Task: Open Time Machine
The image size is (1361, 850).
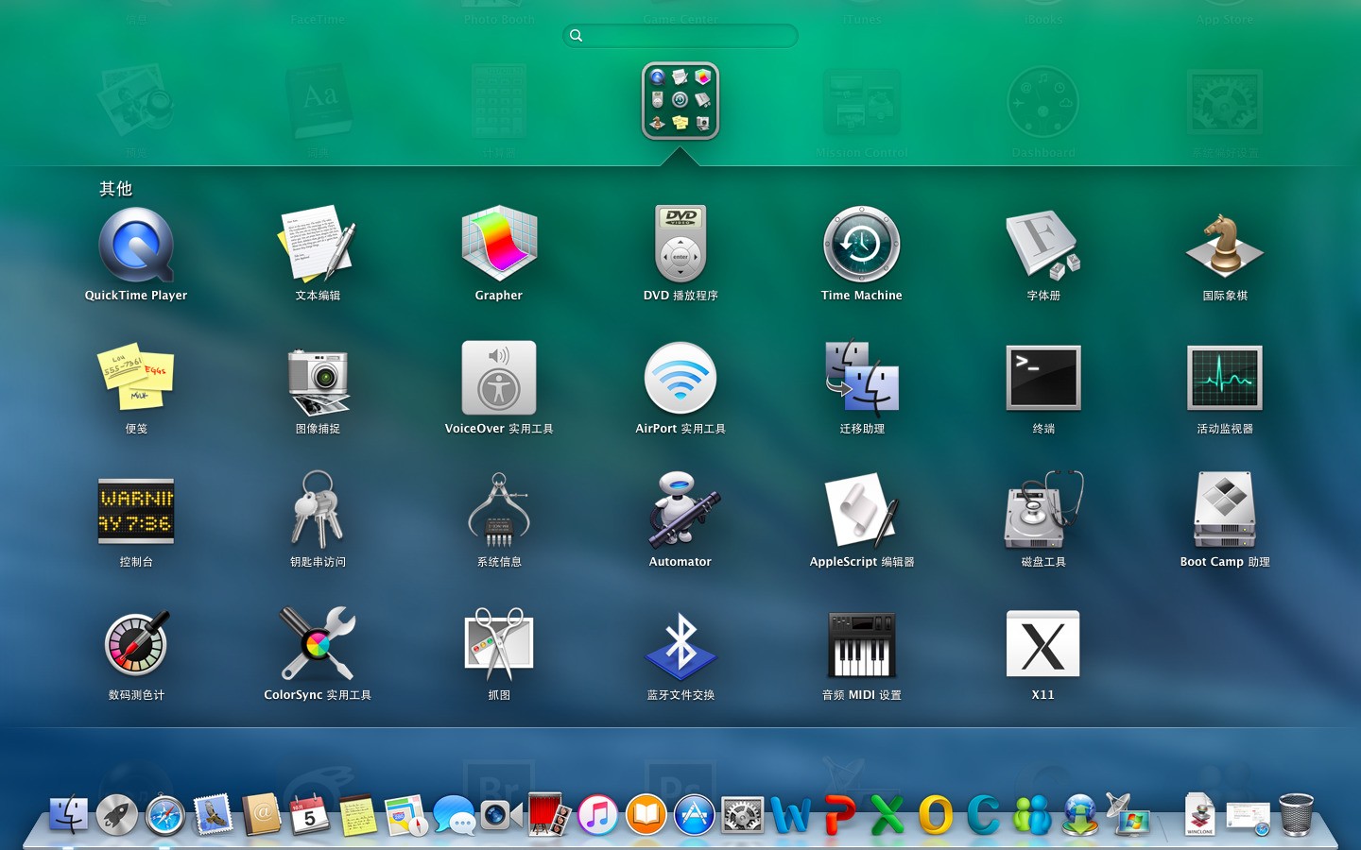Action: (861, 246)
